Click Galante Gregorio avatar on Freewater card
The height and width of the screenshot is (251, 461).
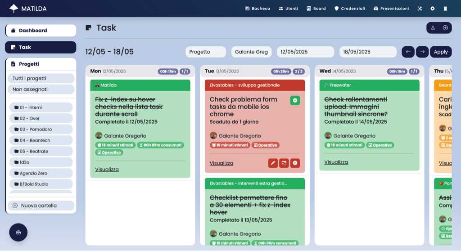click(x=328, y=135)
